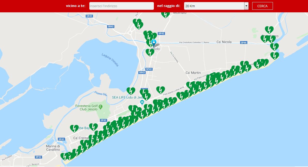Select the westernmost heart marker near Marina di Cavallino

tap(65, 156)
